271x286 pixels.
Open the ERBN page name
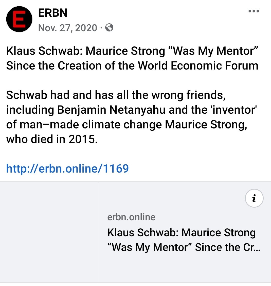point(53,13)
